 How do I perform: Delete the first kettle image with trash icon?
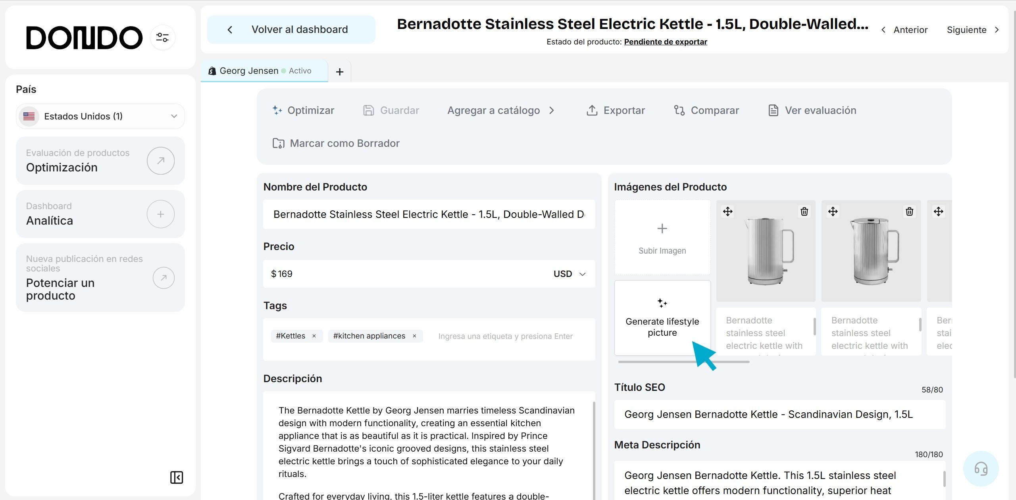pyautogui.click(x=804, y=212)
